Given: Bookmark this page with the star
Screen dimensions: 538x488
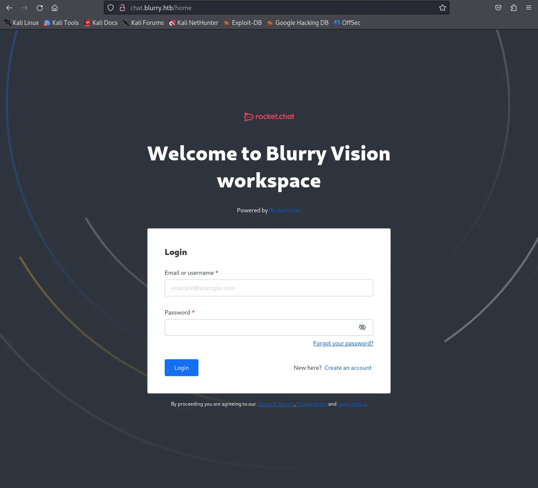Looking at the screenshot, I should 443,8.
